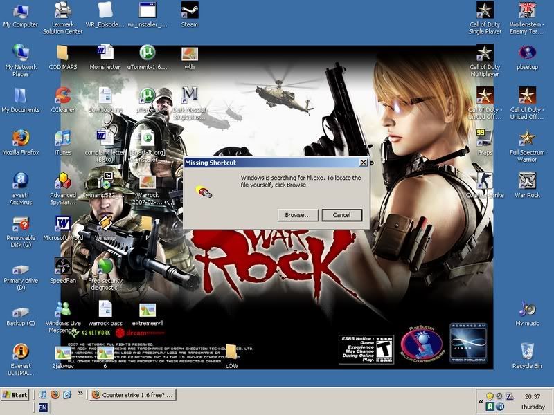Screen dimensions: 554x415
Task: Open the iTunes desktop icon
Action: point(62,138)
